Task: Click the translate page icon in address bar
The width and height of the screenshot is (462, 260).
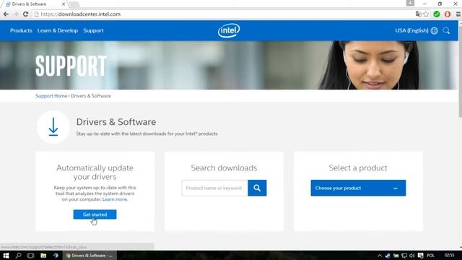Action: (419, 14)
